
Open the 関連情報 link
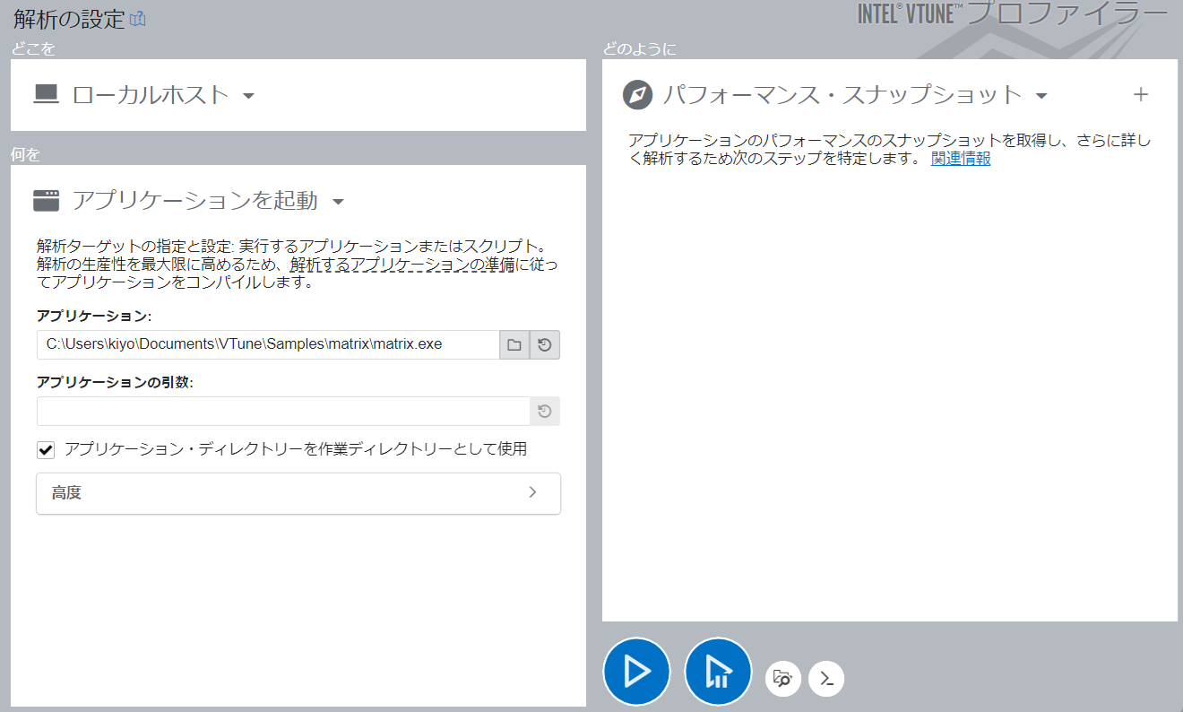(960, 159)
